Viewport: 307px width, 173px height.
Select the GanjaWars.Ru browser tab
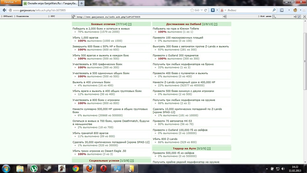point(50,3)
